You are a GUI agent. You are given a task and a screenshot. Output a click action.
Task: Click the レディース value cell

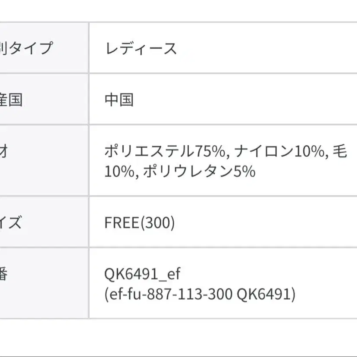point(141,48)
